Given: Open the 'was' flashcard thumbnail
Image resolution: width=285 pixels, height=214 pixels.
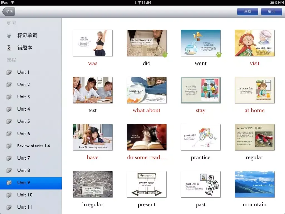Looking at the screenshot, I should (x=93, y=43).
